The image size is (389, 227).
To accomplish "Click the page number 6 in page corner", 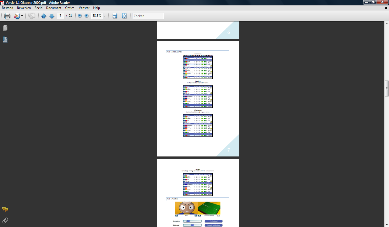I will (x=229, y=32).
